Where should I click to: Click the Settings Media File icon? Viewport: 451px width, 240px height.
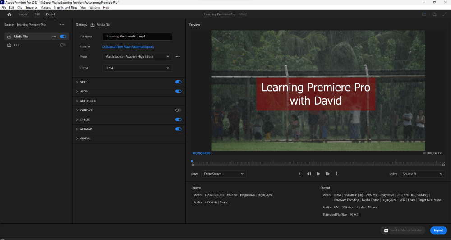92,25
